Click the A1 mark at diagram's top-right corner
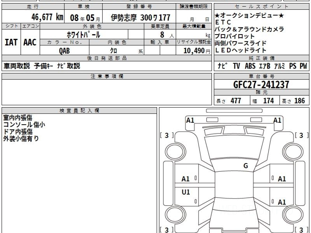This screenshot has width=311, height=233. [277, 120]
